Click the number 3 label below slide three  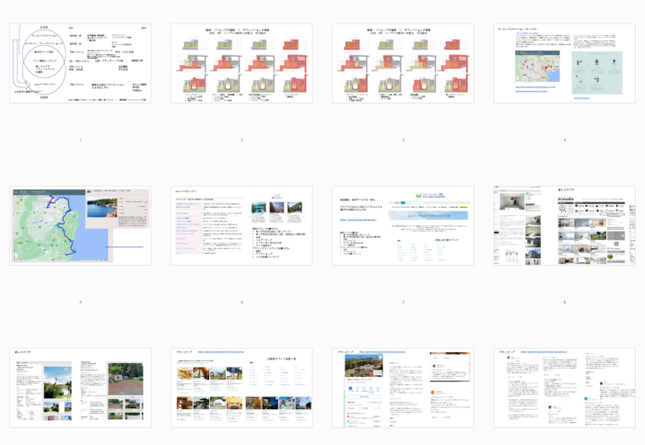[403, 140]
